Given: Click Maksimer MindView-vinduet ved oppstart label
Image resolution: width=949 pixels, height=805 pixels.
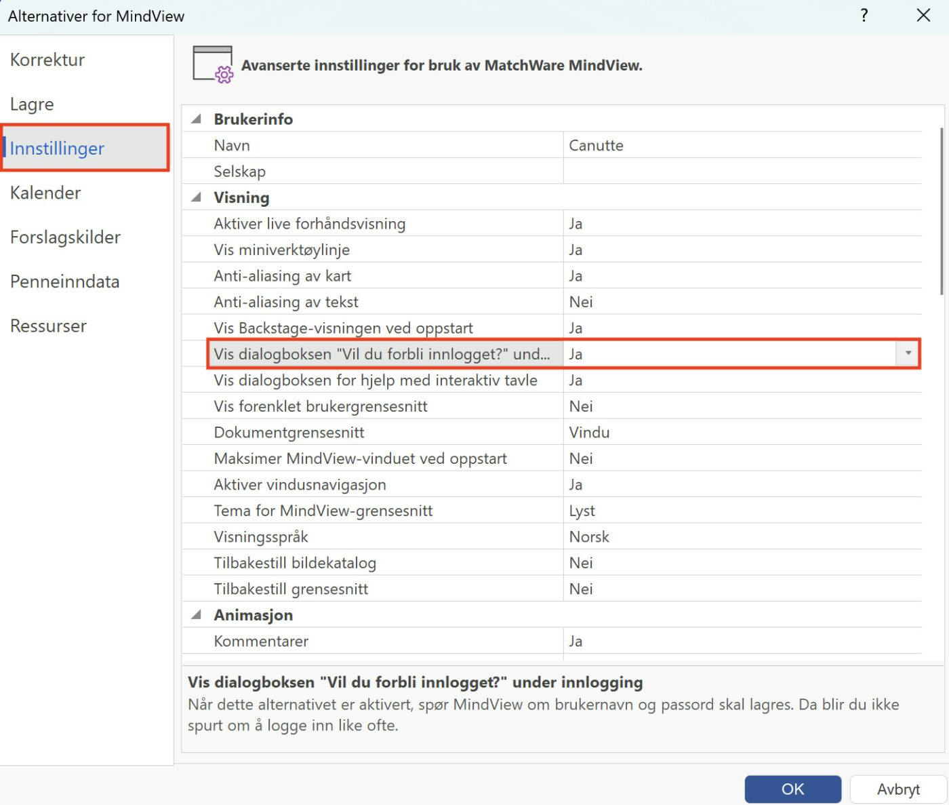Looking at the screenshot, I should [360, 458].
